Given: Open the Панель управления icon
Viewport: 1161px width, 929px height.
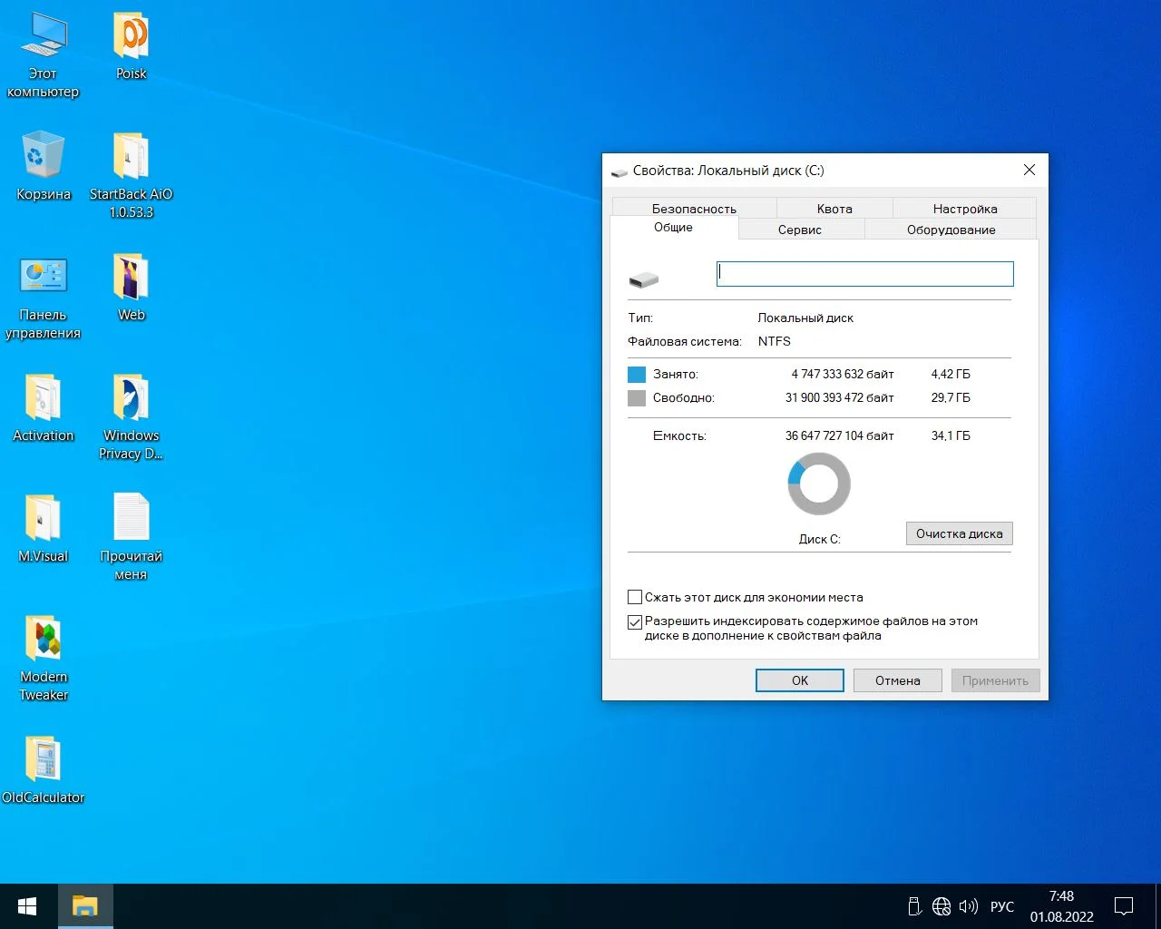Looking at the screenshot, I should tap(43, 297).
